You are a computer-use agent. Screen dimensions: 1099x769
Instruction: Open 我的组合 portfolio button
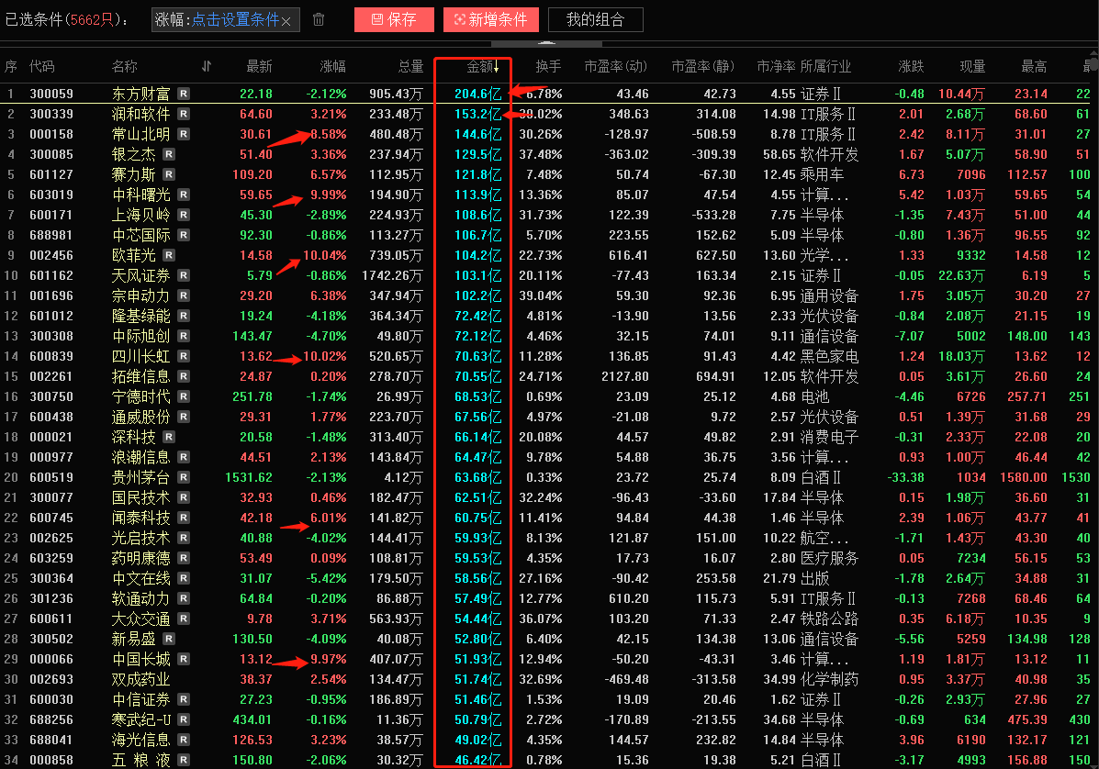pos(595,19)
